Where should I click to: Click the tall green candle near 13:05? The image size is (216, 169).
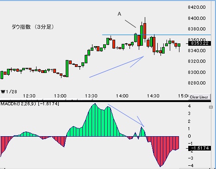(67, 68)
